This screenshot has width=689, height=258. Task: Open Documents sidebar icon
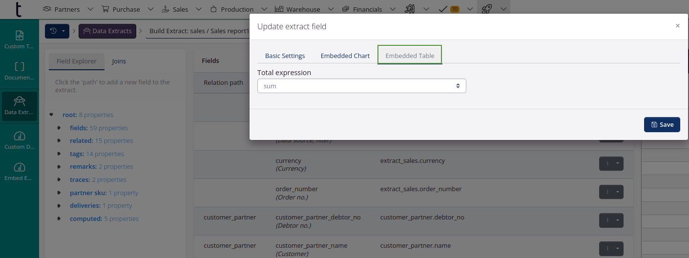click(x=19, y=67)
